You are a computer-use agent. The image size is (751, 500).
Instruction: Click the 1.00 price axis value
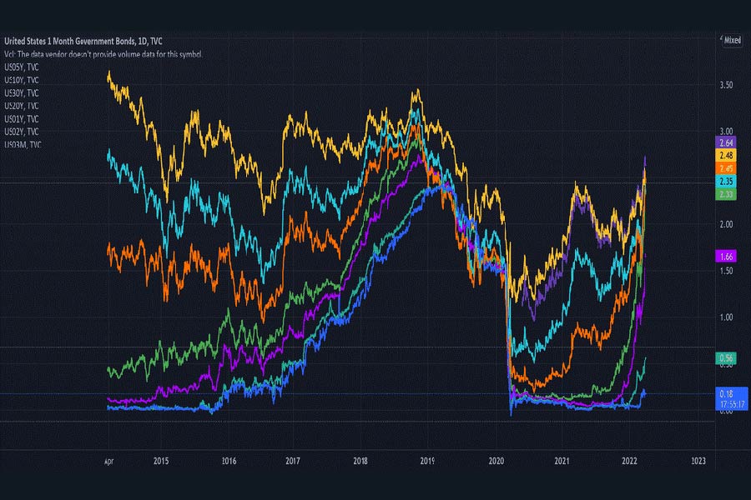(x=726, y=317)
